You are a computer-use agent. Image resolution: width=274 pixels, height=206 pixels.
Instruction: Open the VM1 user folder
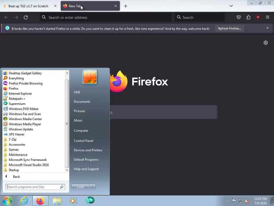(77, 92)
